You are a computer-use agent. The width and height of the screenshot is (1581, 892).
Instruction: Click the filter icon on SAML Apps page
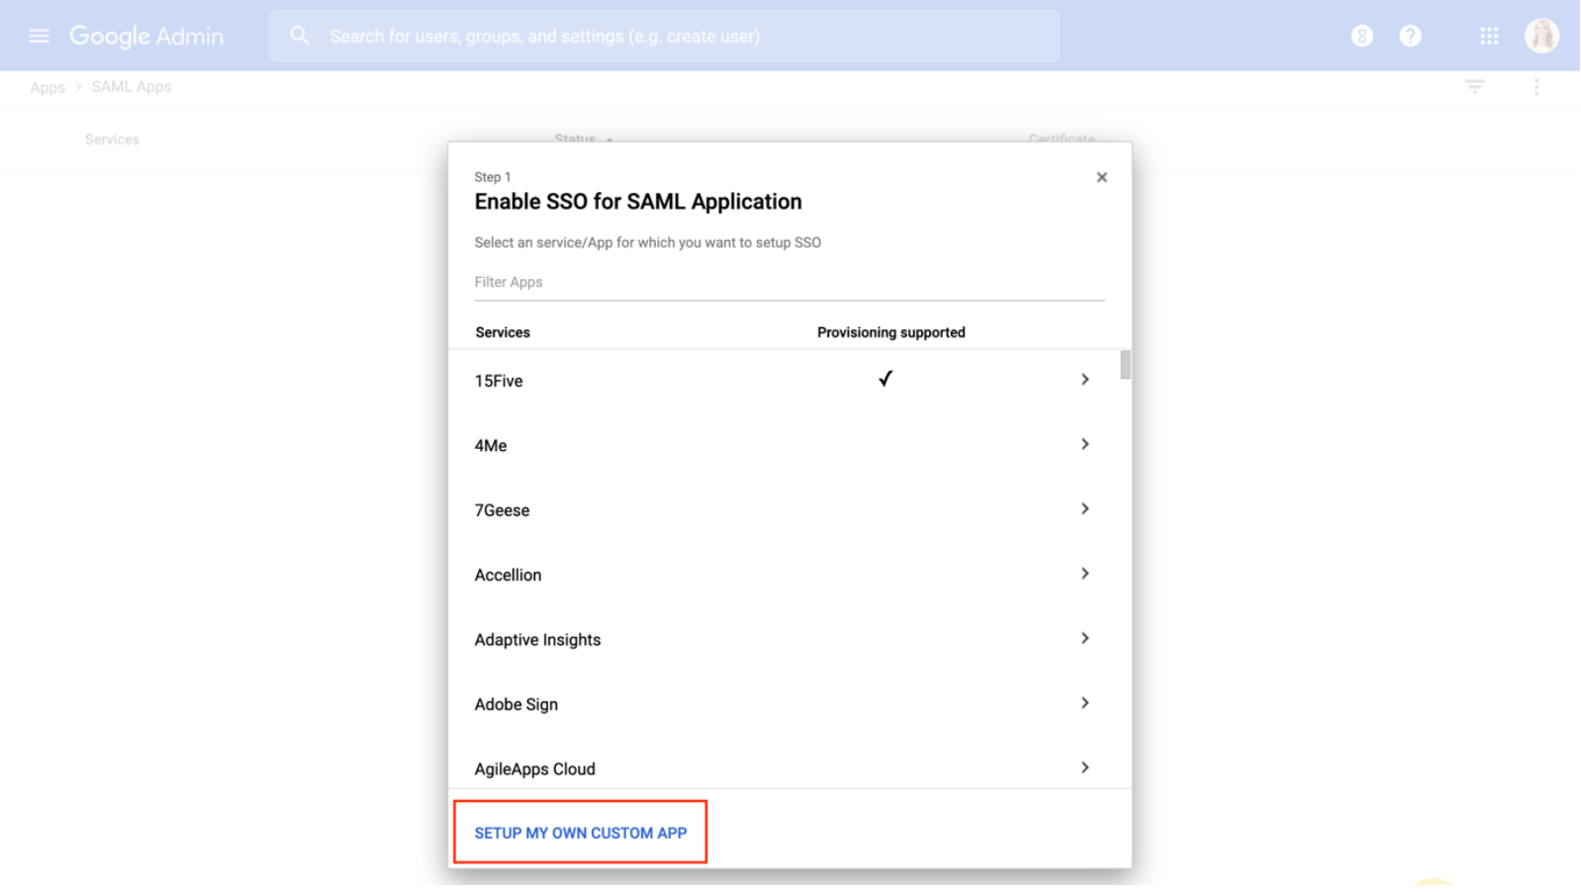[1474, 87]
